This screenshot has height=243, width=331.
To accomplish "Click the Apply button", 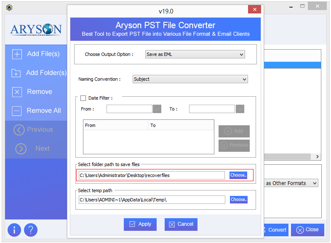I will [x=140, y=224].
